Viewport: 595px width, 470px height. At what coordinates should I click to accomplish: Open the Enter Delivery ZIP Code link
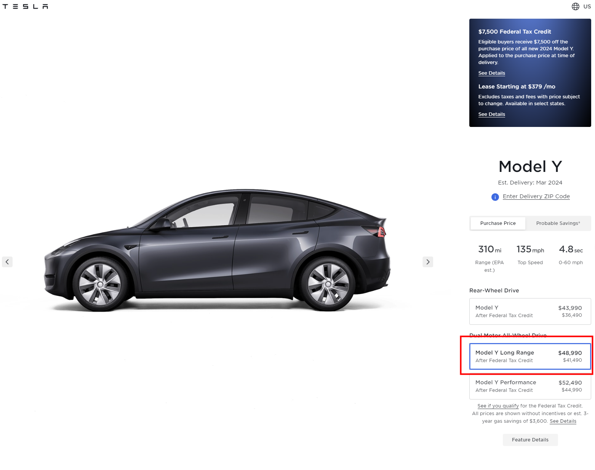(536, 196)
